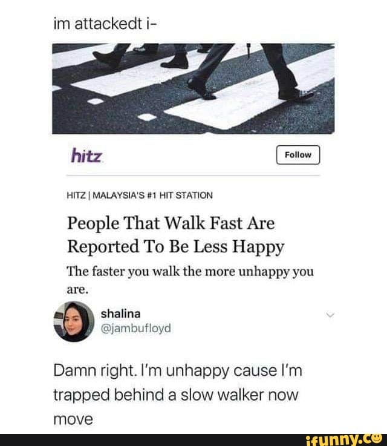Select the 'The faster you walk' subtitle
This screenshot has height=446, width=387.
point(190,280)
